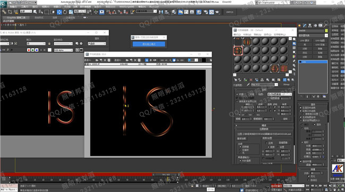Open Utilities menu in Material Editor
Screen dimensions: 345x192
tap(279, 34)
